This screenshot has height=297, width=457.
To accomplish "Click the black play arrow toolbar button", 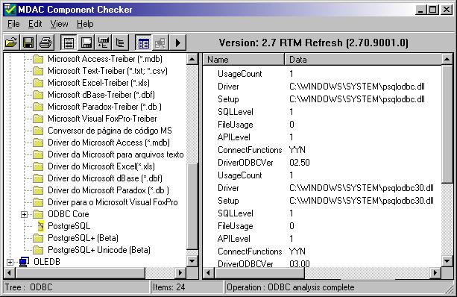I will click(177, 43).
